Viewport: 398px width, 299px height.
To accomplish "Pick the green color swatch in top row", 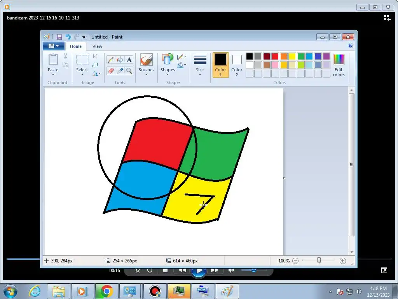I will click(301, 56).
